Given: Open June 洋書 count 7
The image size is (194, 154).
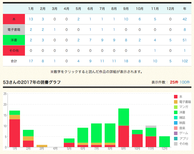Looking at the screenshot, I should (90, 40).
